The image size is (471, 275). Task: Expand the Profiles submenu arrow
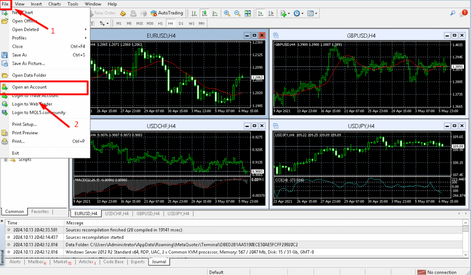[86, 38]
